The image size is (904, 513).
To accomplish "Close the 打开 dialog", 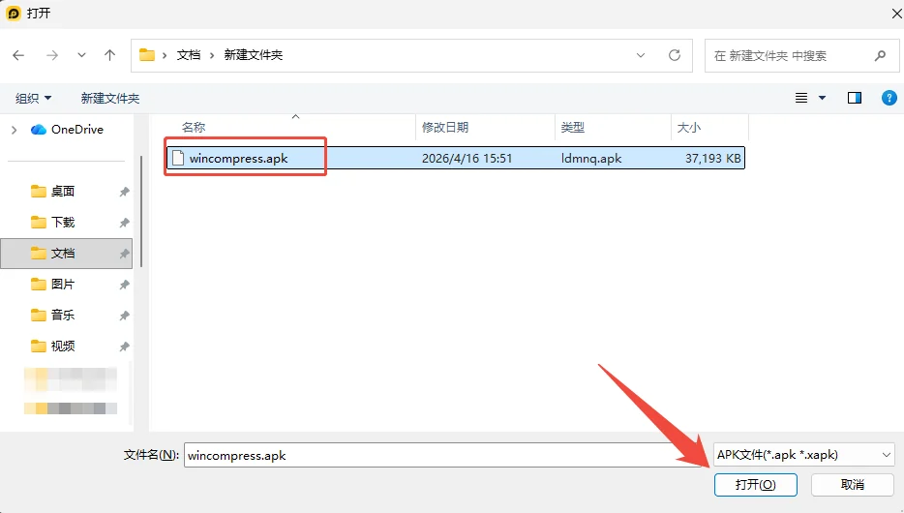I will pyautogui.click(x=896, y=13).
